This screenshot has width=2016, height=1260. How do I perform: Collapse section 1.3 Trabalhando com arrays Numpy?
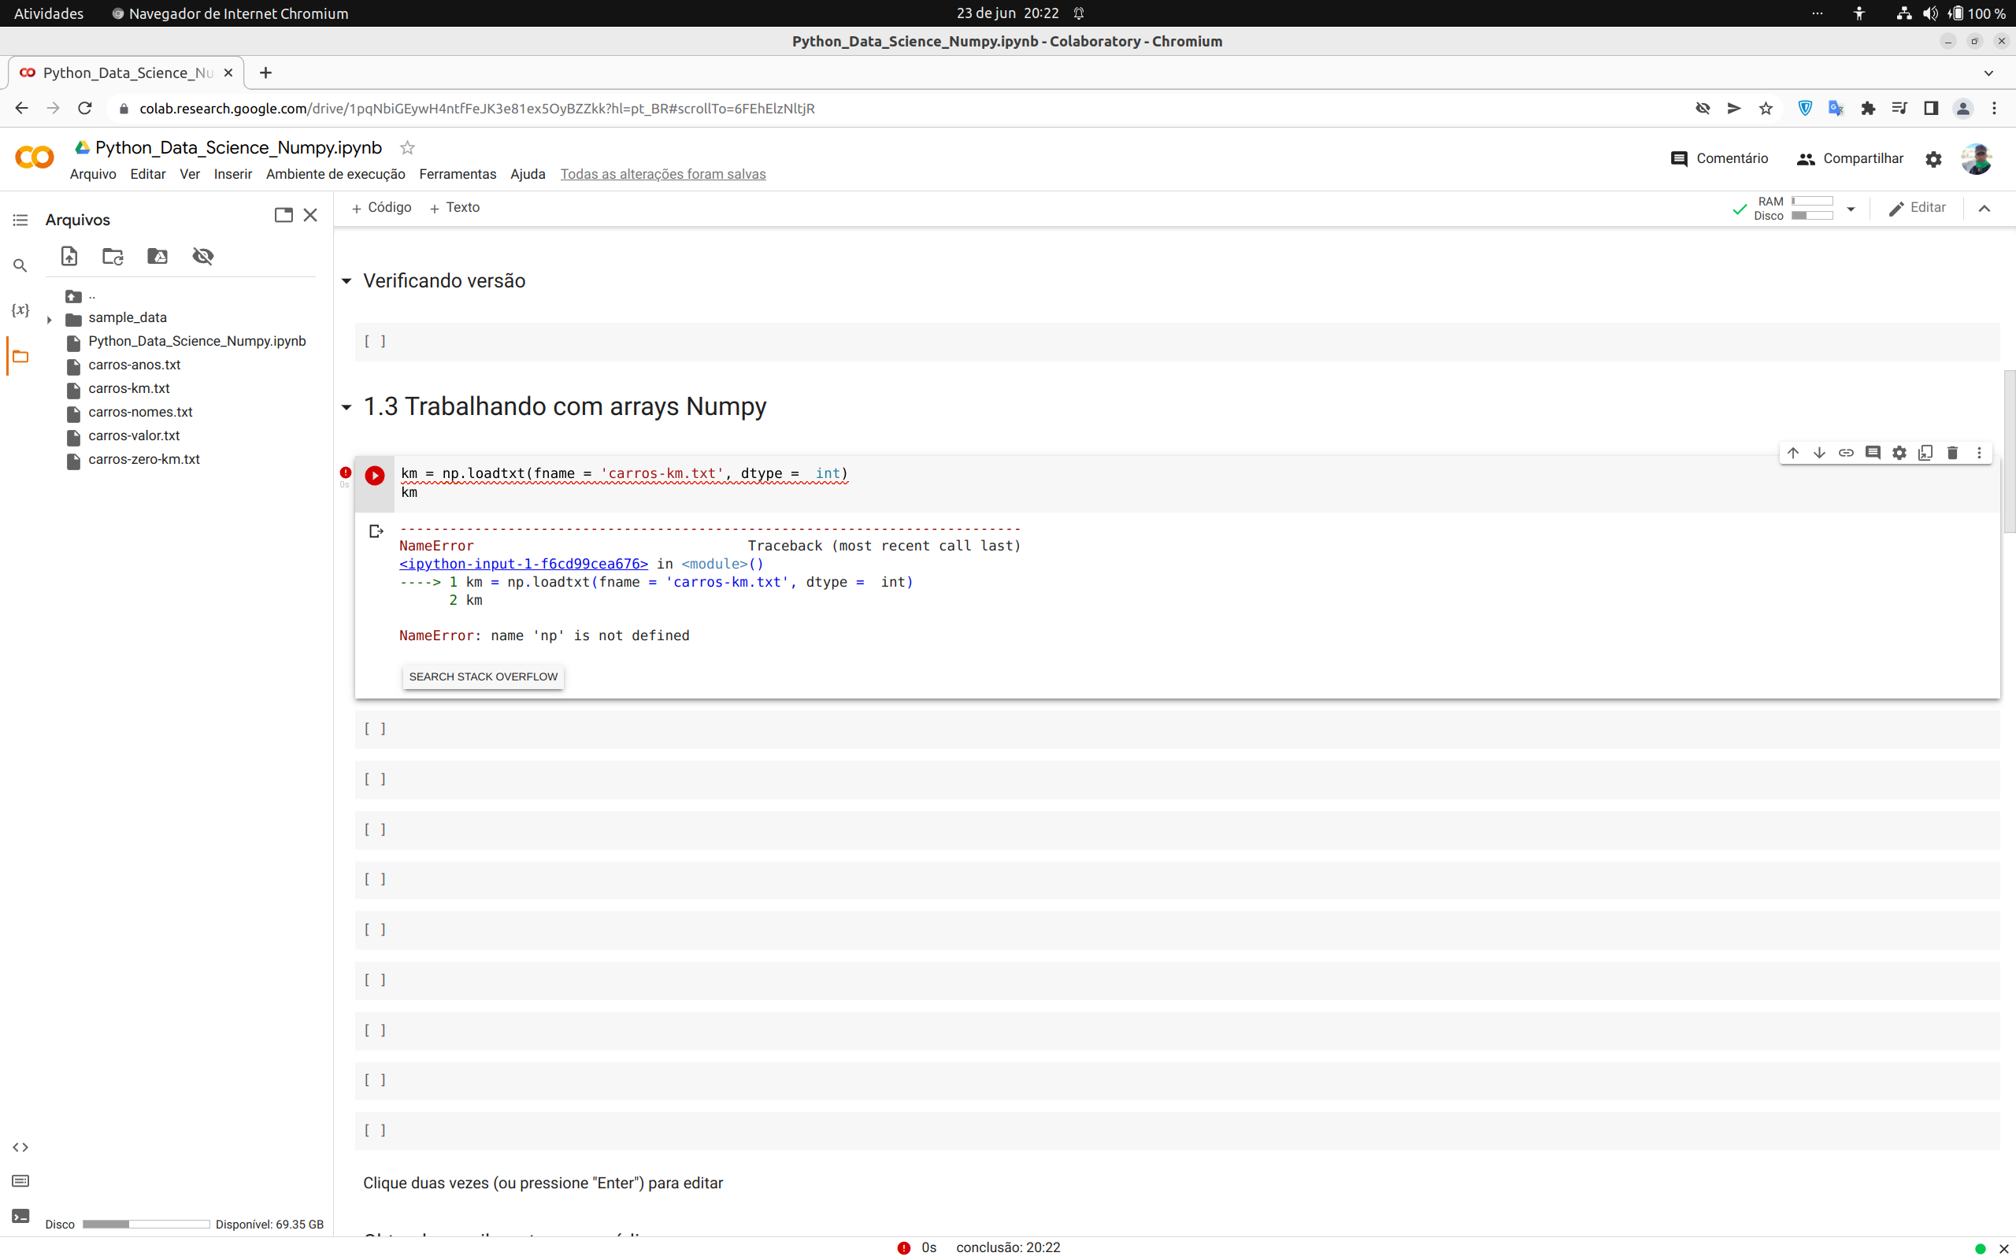point(346,407)
